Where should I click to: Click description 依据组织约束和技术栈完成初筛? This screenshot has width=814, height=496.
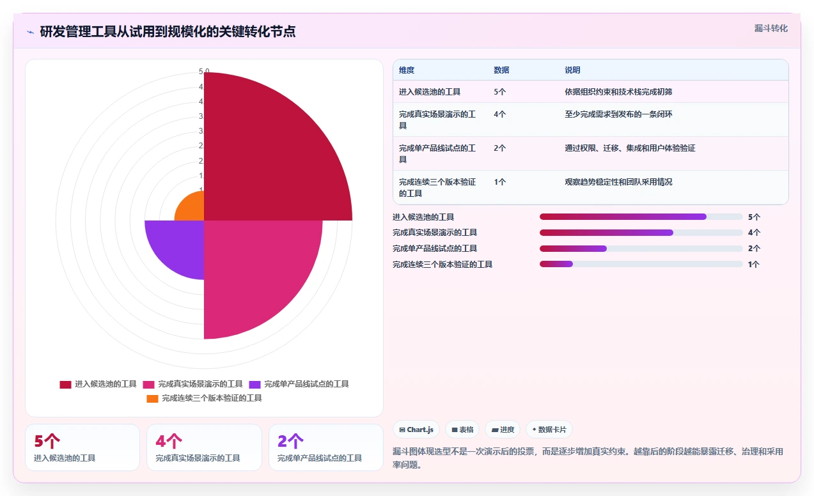point(618,92)
